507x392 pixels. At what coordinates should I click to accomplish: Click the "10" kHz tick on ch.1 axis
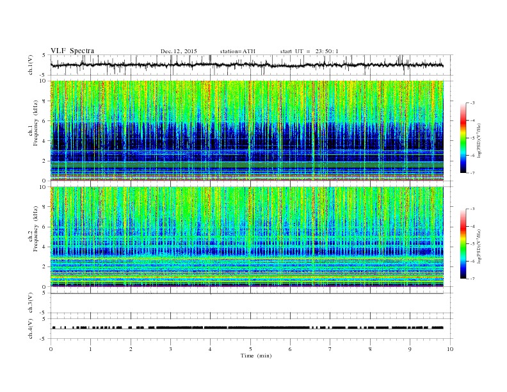tap(43, 81)
